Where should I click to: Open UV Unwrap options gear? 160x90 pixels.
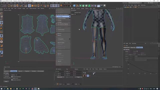coord(70,16)
